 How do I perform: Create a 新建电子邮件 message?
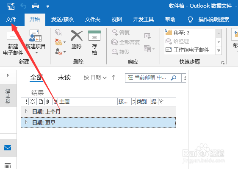tap(13, 43)
